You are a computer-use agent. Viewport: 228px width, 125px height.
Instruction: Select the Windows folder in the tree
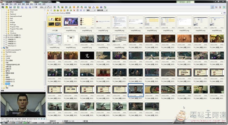pos(13,33)
